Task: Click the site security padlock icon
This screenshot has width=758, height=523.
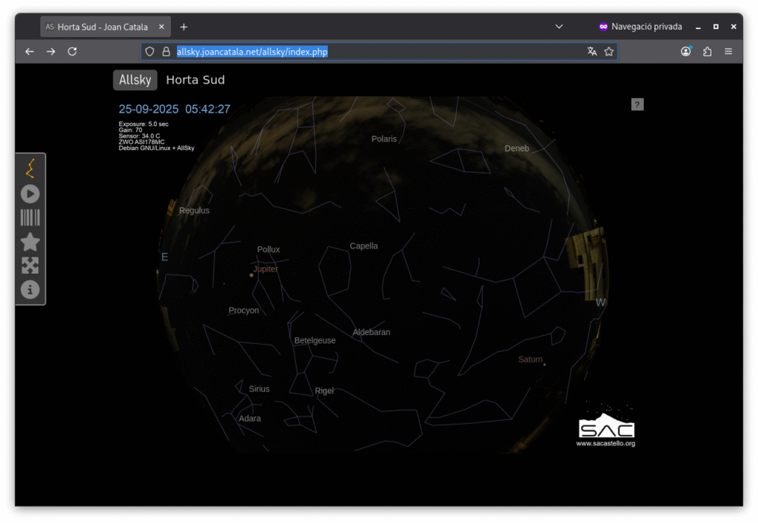Action: pyautogui.click(x=166, y=52)
